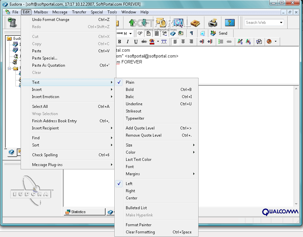Open the Search Web dropdown arrow
The image size is (303, 237).
point(281,23)
